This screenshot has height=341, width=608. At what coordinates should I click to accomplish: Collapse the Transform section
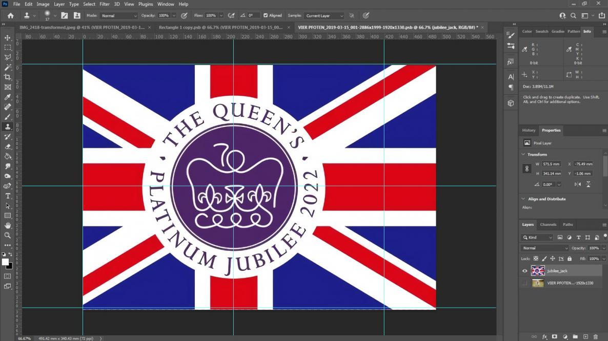click(x=523, y=155)
